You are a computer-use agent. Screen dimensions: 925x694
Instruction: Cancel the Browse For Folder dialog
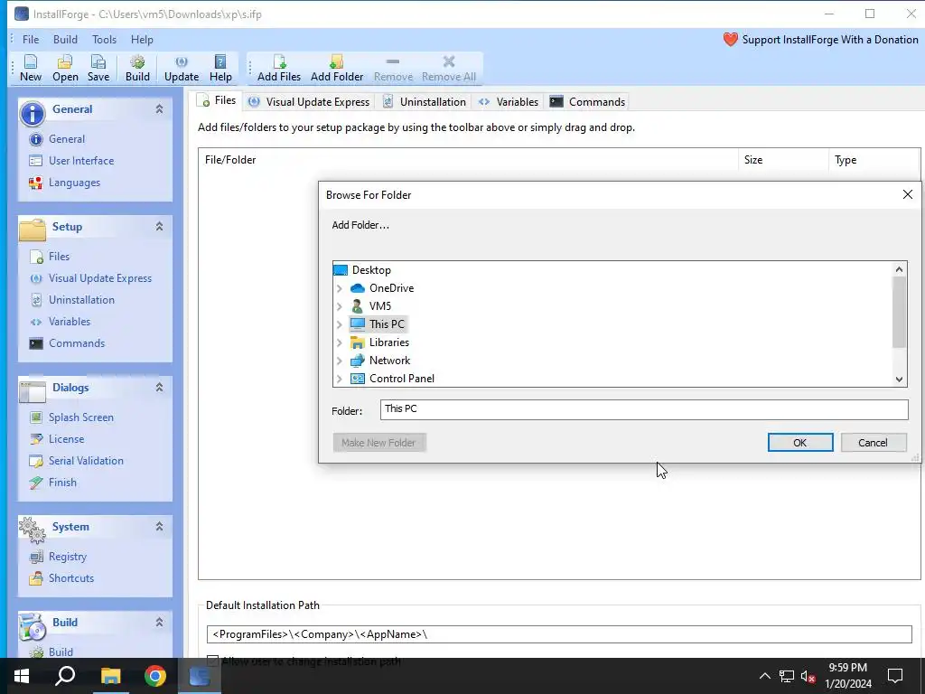pos(874,443)
